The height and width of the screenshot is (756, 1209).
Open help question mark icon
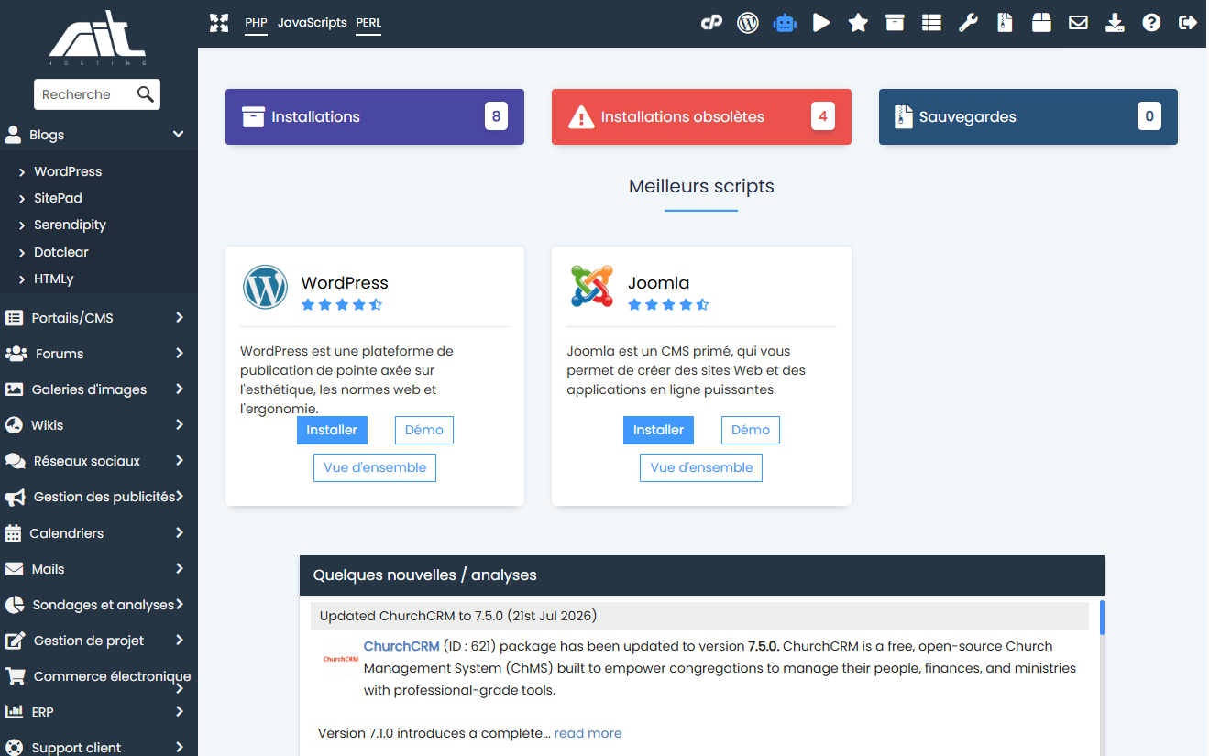point(1151,23)
